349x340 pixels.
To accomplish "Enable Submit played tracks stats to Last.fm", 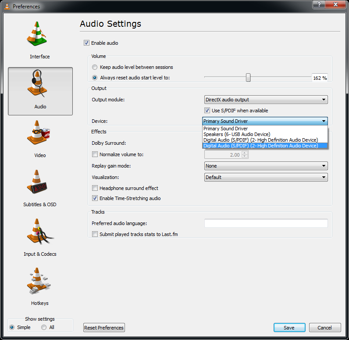I will pyautogui.click(x=95, y=234).
